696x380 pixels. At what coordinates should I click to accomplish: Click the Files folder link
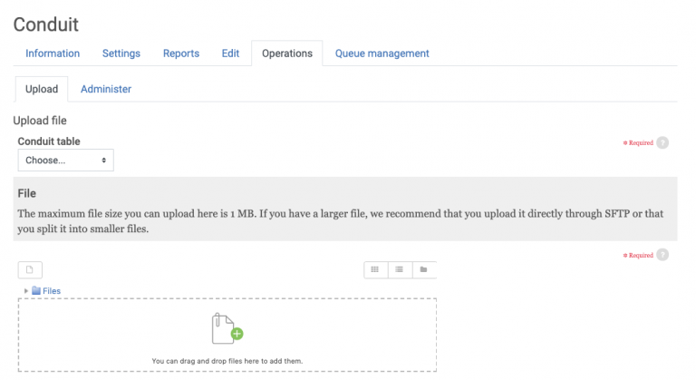52,290
